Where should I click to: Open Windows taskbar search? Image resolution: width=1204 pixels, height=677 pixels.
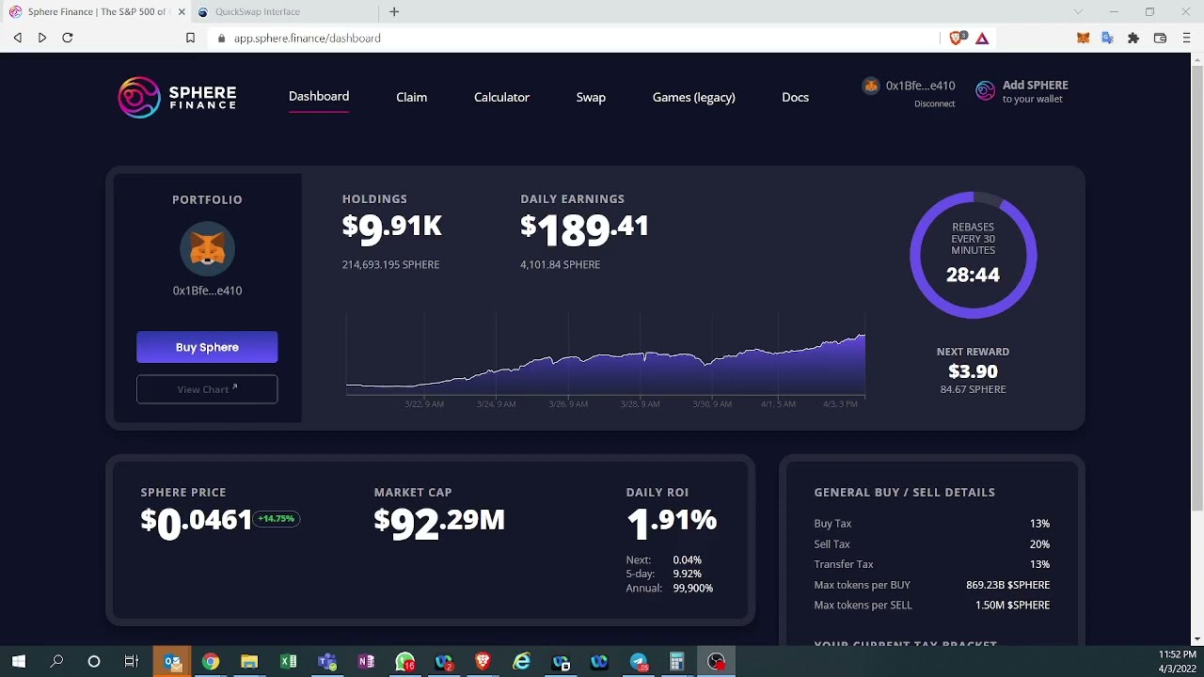[x=56, y=662]
